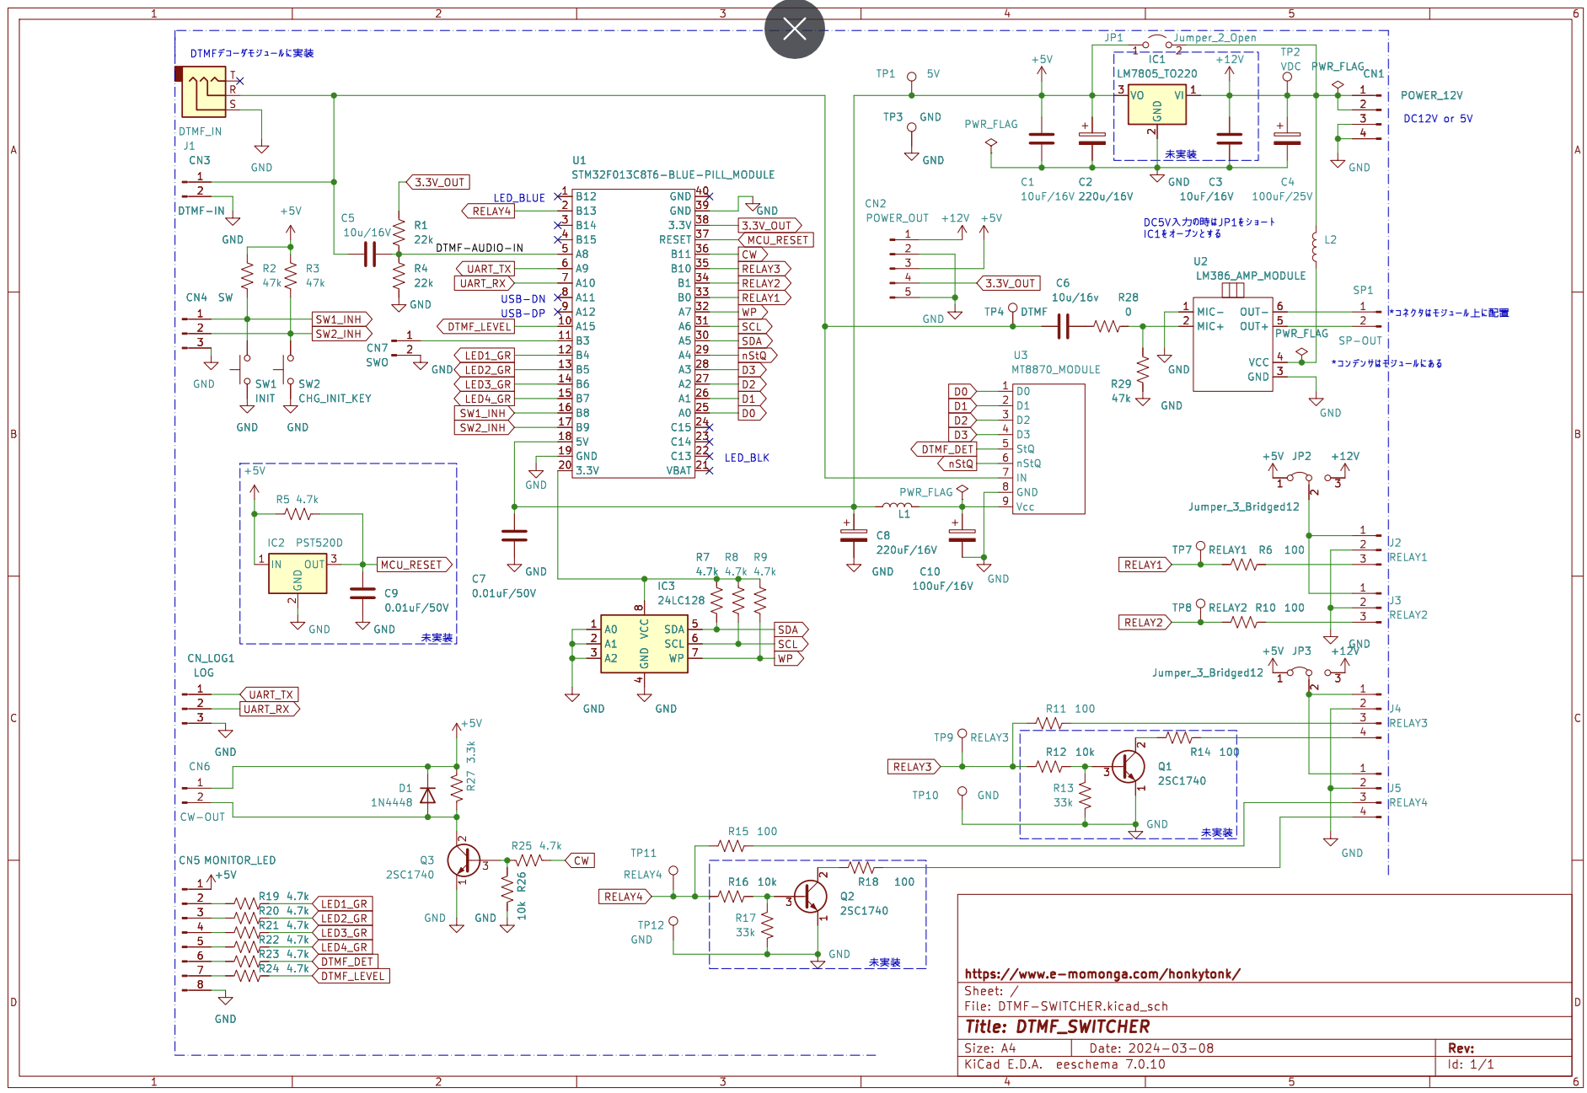
Task: Click the POWER_12V connector label
Action: point(1431,95)
